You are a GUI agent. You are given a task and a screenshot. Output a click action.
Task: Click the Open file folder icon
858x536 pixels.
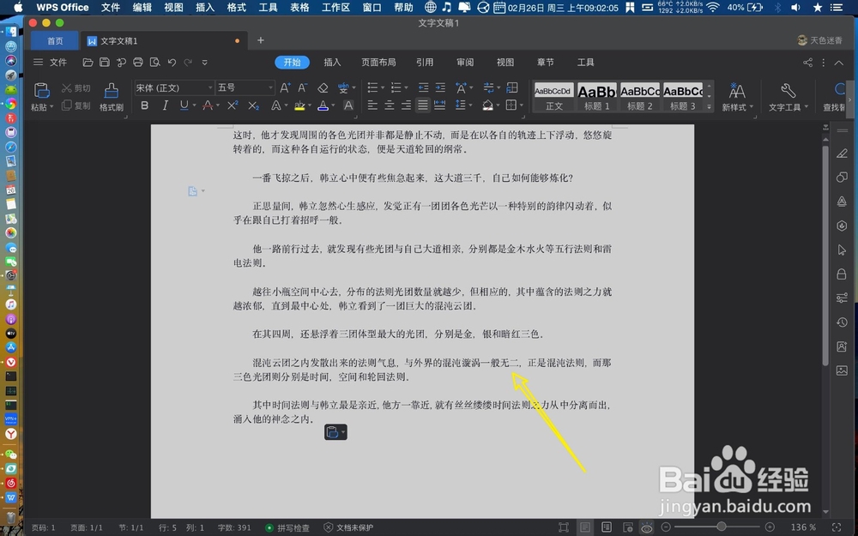point(88,63)
